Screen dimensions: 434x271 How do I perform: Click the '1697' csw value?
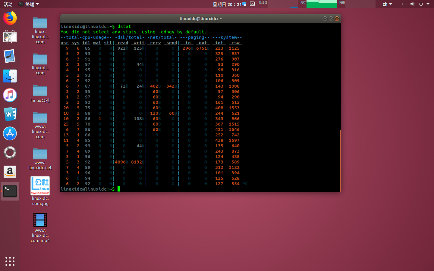(234, 140)
